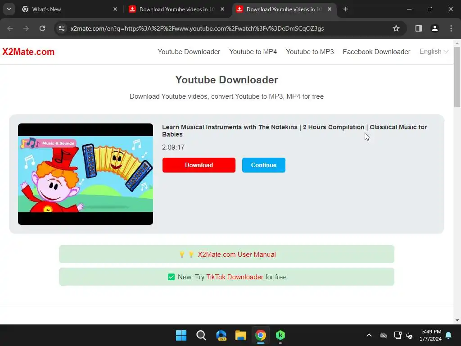
Task: Open the green K app in taskbar
Action: click(x=280, y=335)
